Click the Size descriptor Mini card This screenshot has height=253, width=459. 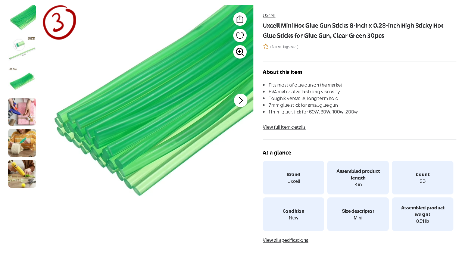point(358,214)
